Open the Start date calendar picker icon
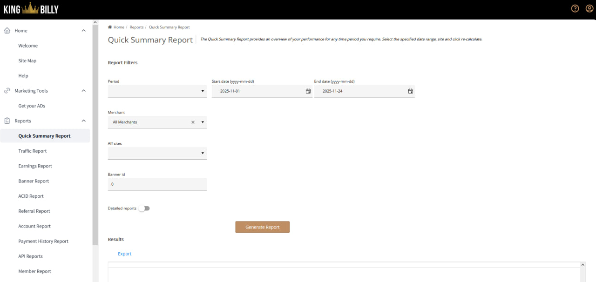This screenshot has width=596, height=282. pos(308,91)
